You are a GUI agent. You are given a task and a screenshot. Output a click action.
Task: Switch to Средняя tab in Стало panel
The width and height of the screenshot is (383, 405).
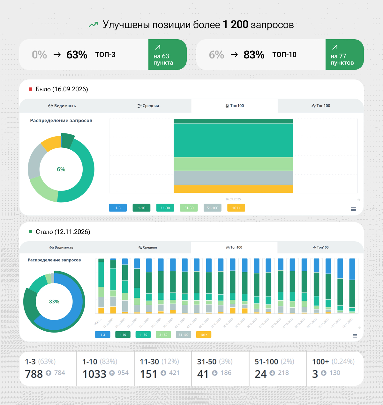[x=147, y=247]
